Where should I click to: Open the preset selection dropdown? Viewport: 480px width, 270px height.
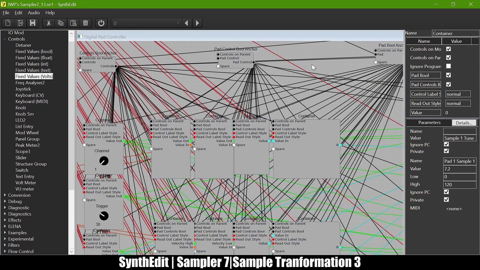(146, 23)
